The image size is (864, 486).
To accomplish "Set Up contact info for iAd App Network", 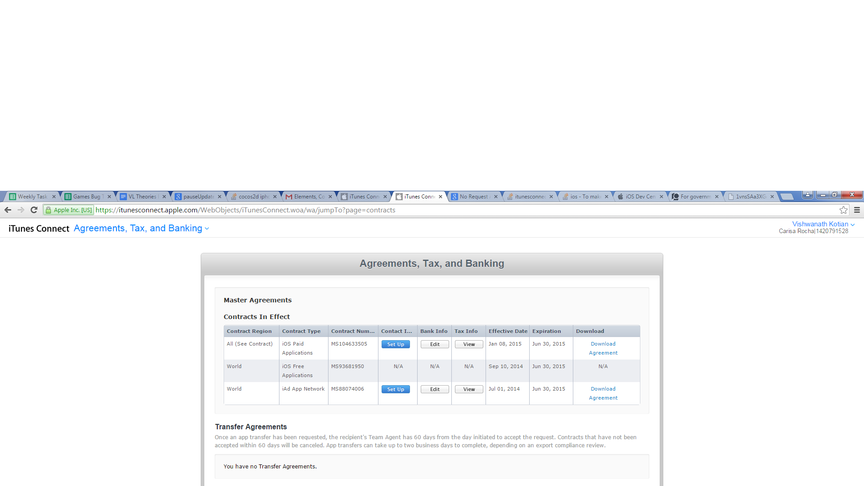I will pyautogui.click(x=396, y=389).
